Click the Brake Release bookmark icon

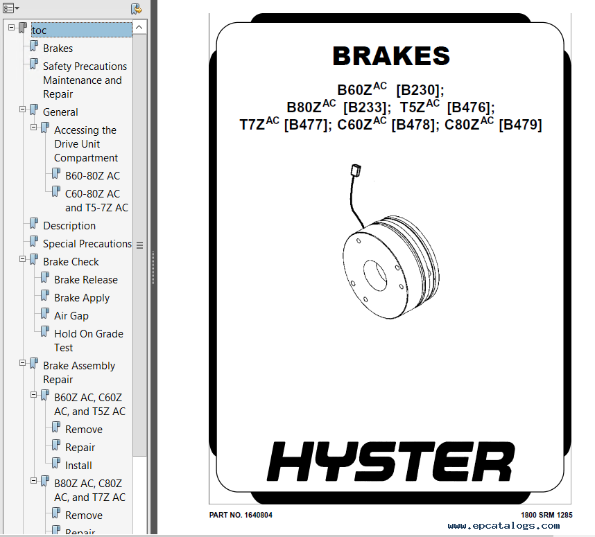point(45,278)
